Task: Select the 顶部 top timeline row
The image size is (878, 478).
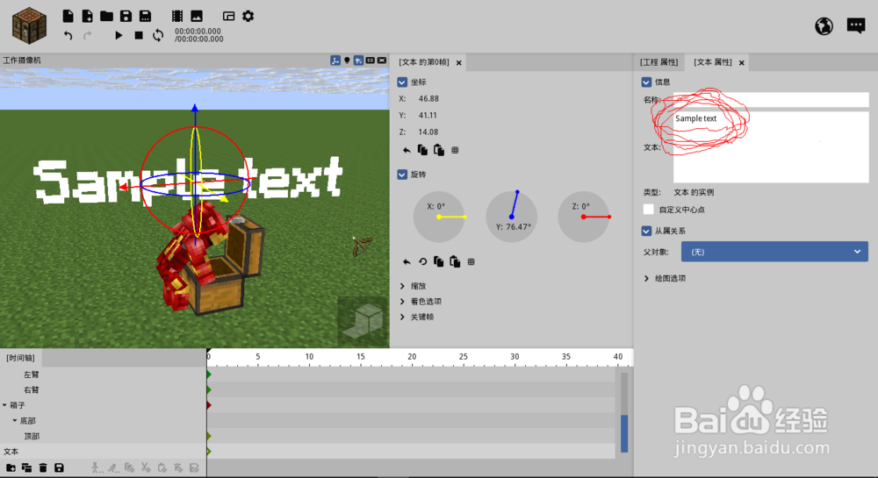Action: (104, 436)
